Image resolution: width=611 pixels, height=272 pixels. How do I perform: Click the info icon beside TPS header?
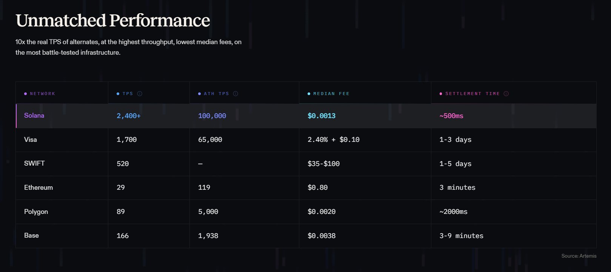140,94
